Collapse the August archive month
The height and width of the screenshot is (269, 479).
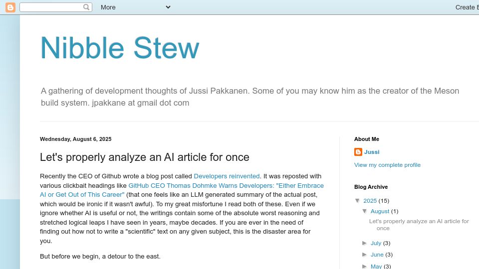click(x=365, y=211)
